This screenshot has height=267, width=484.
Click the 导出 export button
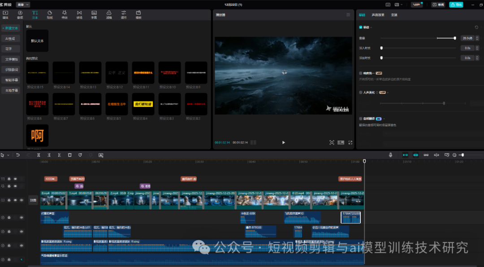click(x=456, y=4)
